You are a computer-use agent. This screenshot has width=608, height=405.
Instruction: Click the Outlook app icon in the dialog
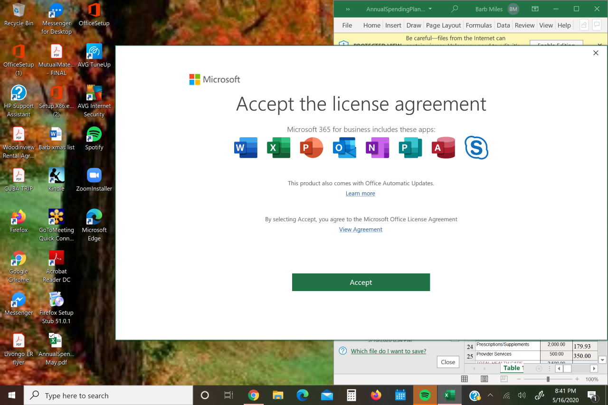click(x=344, y=148)
